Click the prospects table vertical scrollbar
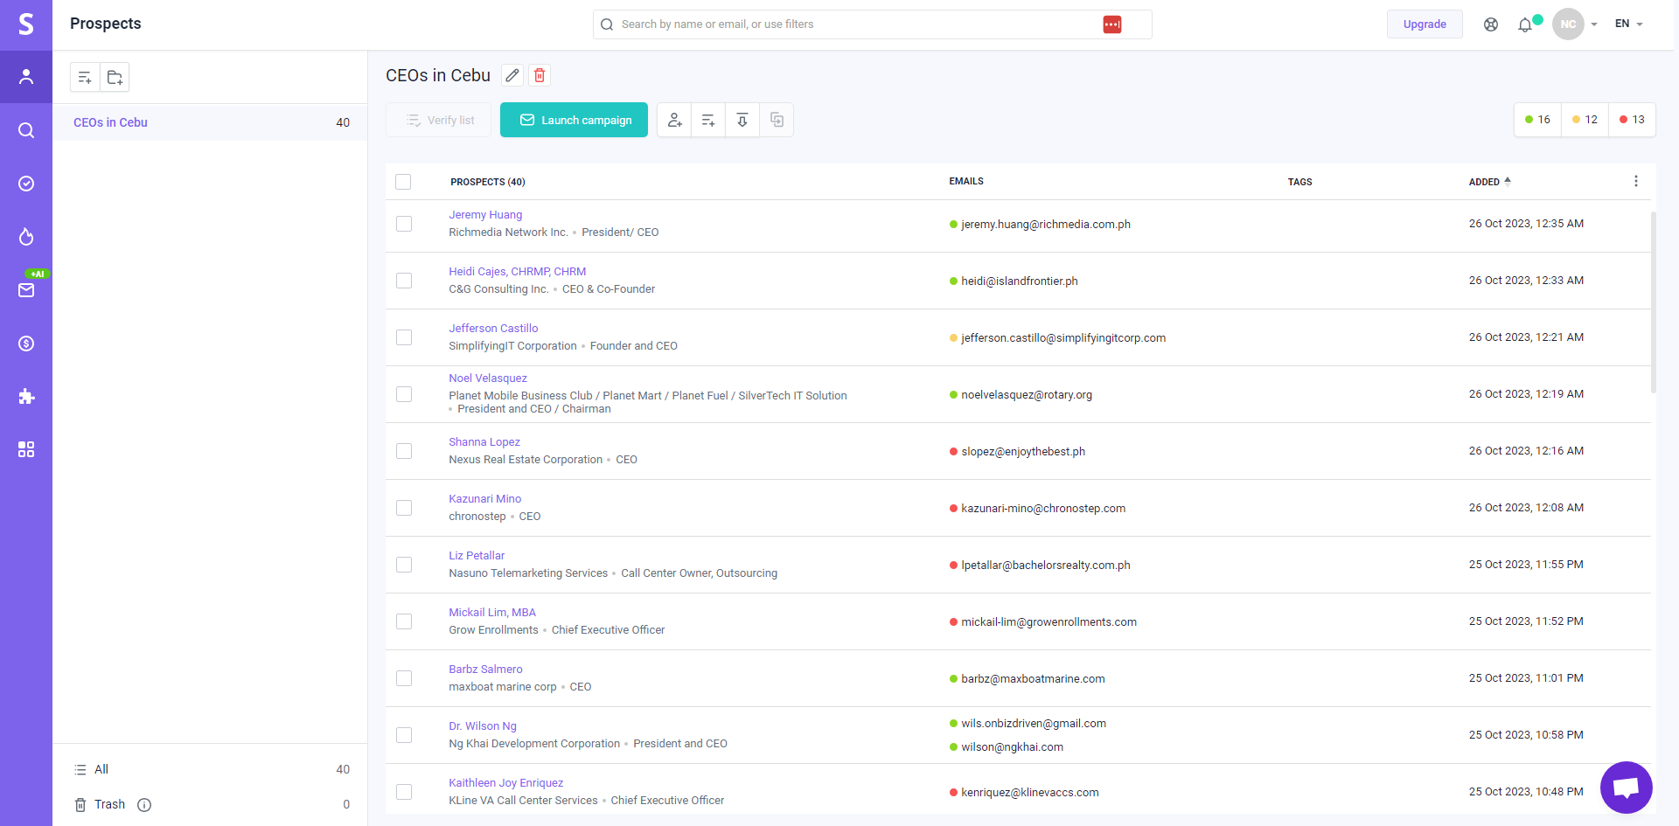The height and width of the screenshot is (826, 1679). click(x=1653, y=302)
